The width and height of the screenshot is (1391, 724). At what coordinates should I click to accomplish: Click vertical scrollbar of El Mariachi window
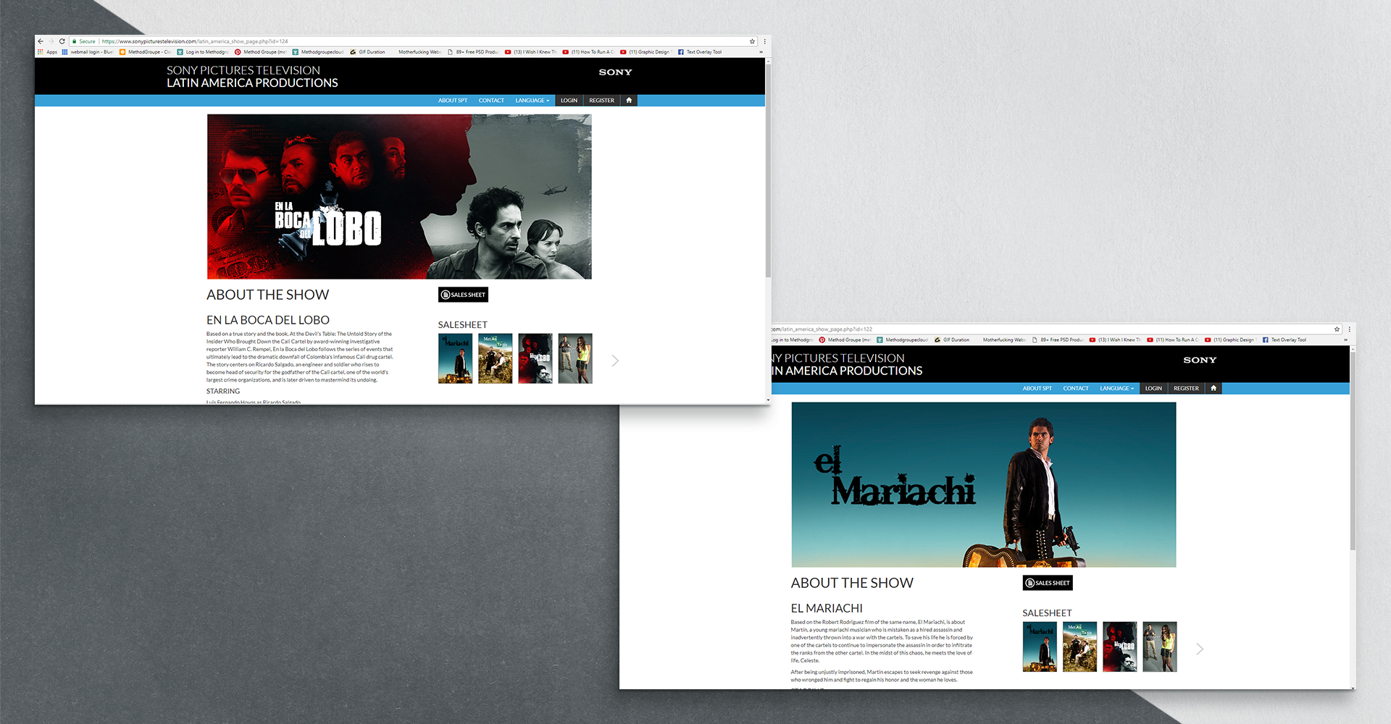(x=1353, y=452)
